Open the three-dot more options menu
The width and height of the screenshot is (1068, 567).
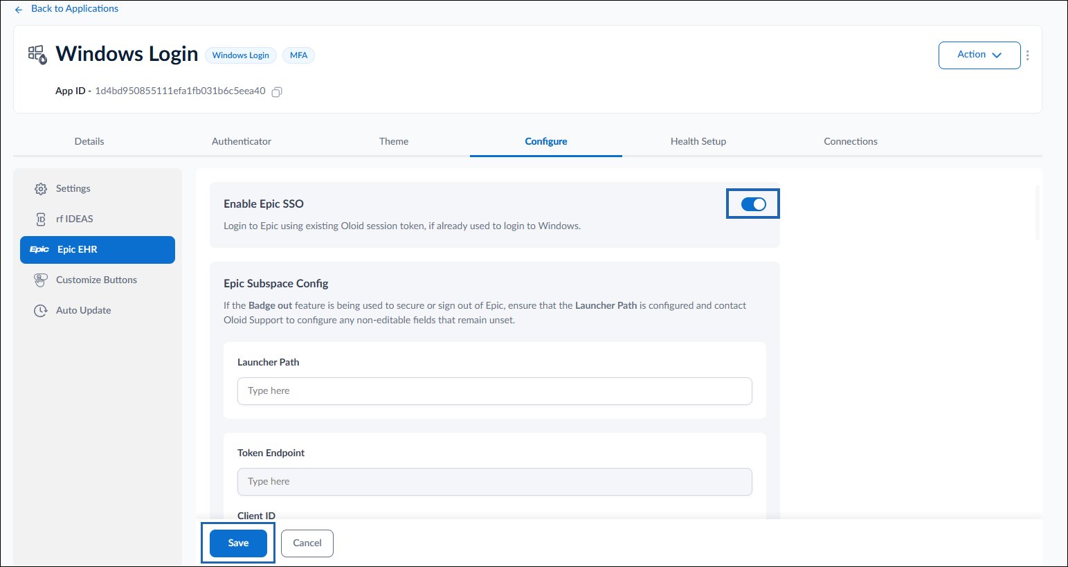pos(1027,55)
